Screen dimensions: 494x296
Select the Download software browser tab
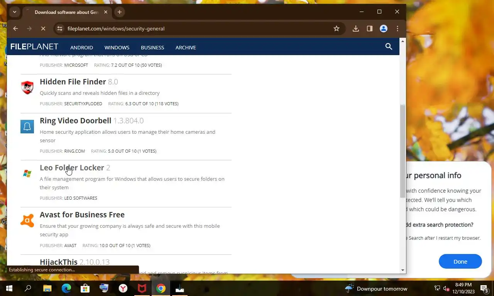click(66, 12)
